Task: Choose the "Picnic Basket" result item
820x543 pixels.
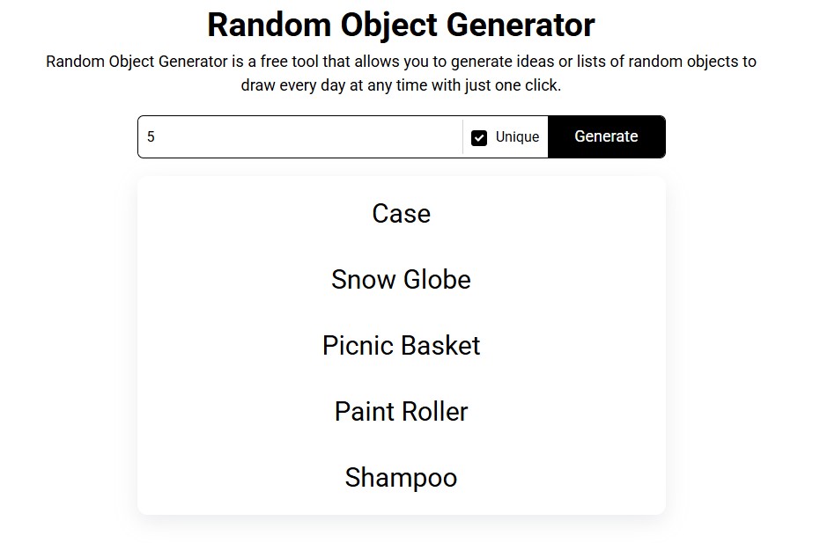Action: (x=401, y=346)
